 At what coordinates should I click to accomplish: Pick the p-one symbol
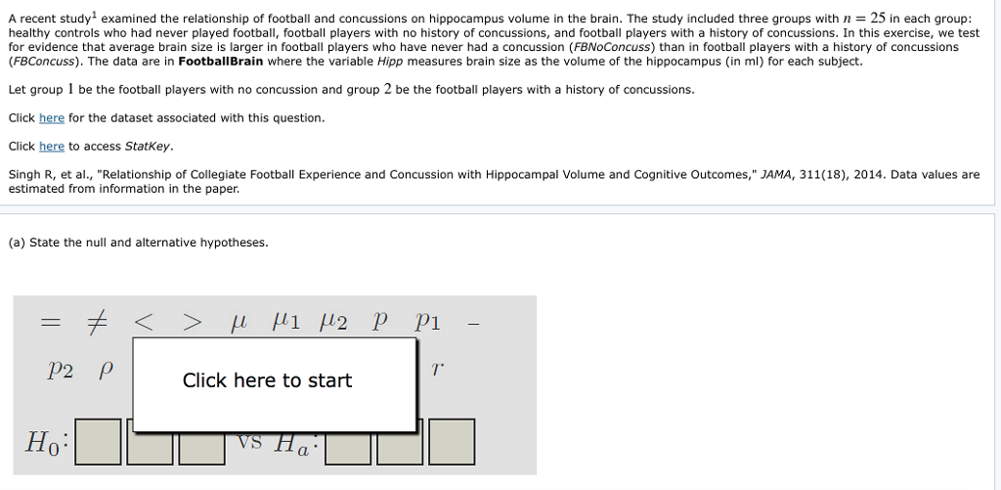(x=427, y=322)
